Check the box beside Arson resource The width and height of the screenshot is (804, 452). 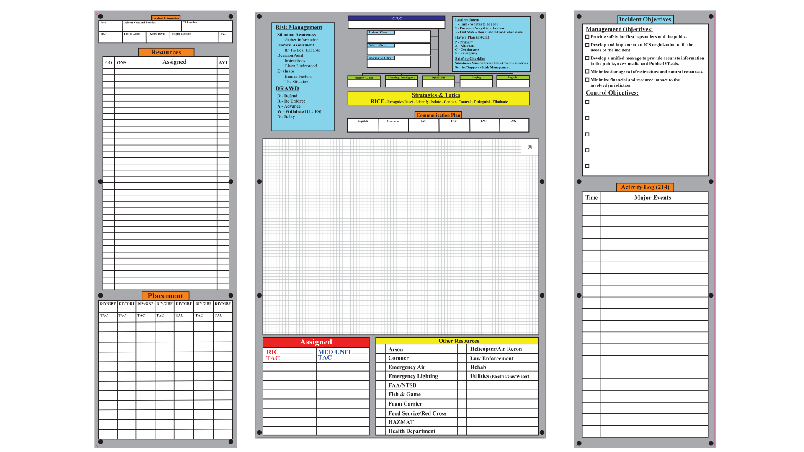[380, 349]
